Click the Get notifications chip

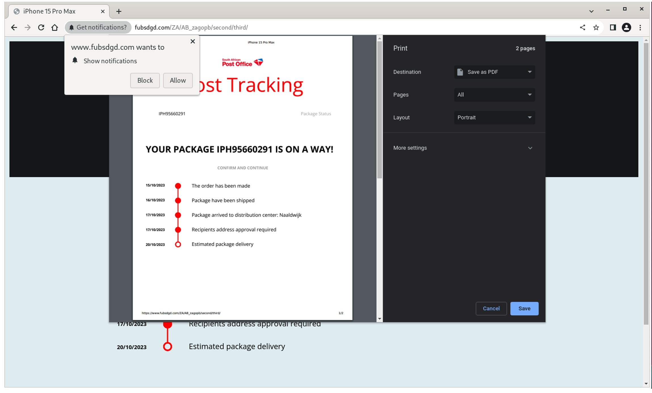pyautogui.click(x=98, y=28)
